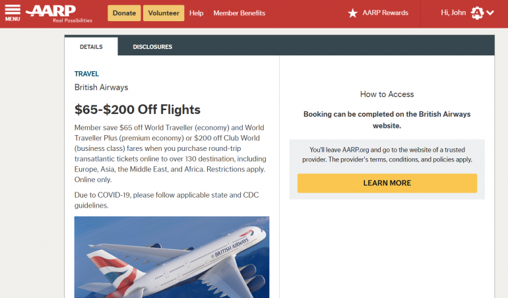Select the DETAILS tab

pos(91,47)
